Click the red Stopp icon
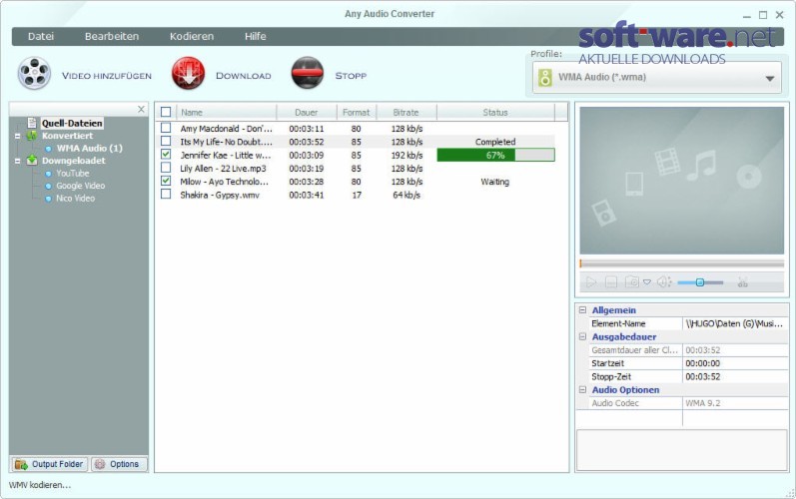This screenshot has height=499, width=796. click(308, 73)
